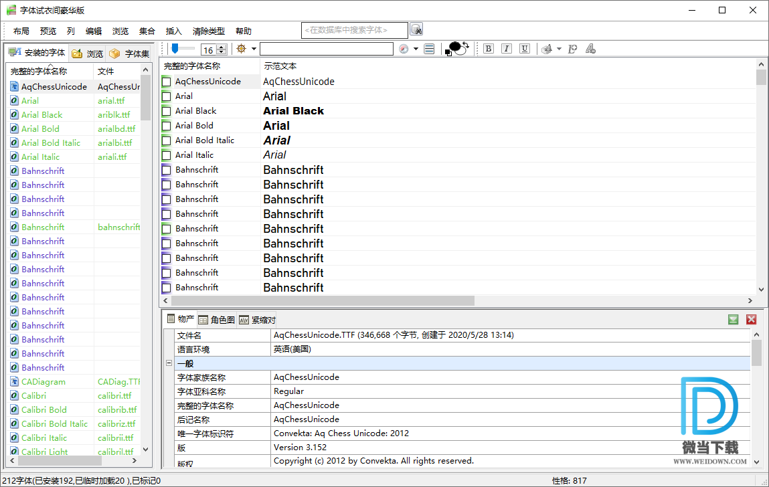
Task: Open the 预览 menu
Action: pos(48,31)
